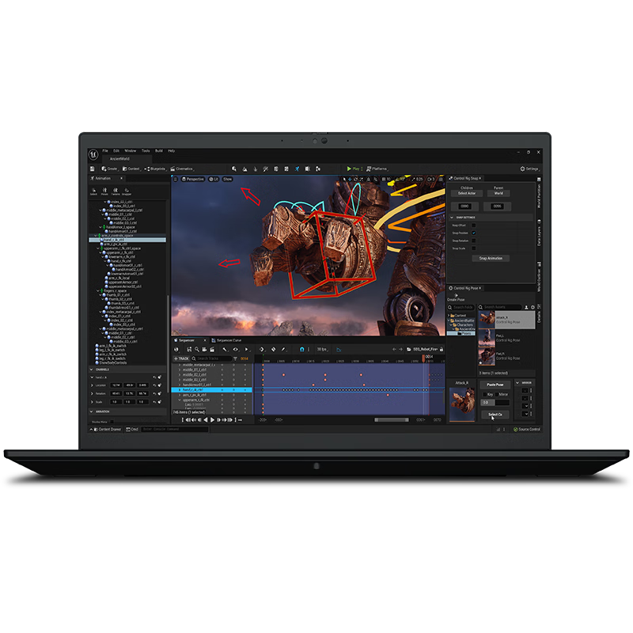The image size is (633, 633).
Task: Click the Search Tracks input field
Action: click(x=211, y=358)
